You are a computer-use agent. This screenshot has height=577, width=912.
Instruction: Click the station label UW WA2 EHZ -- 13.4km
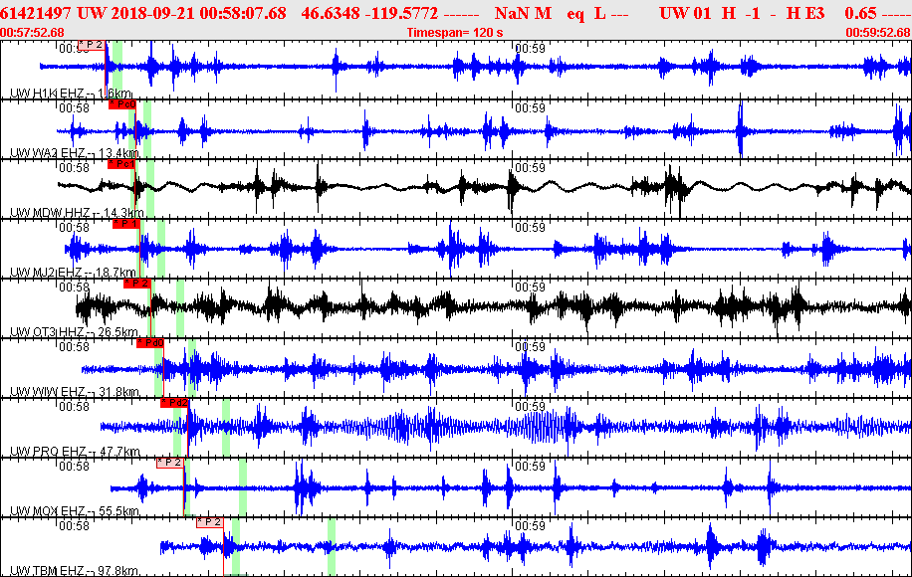(75, 153)
